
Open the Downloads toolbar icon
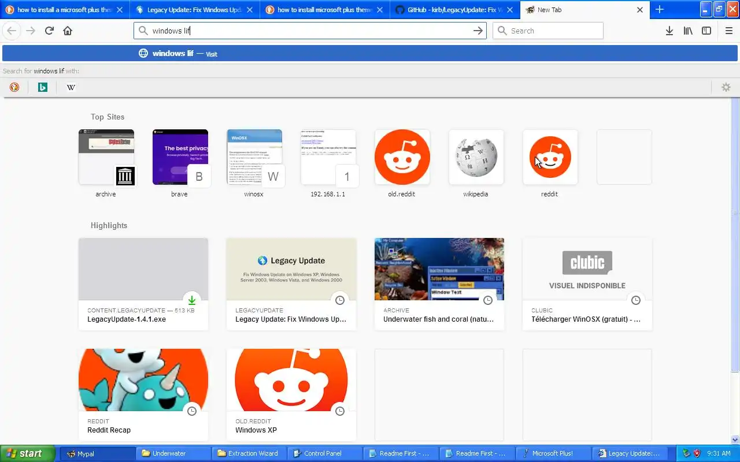669,31
